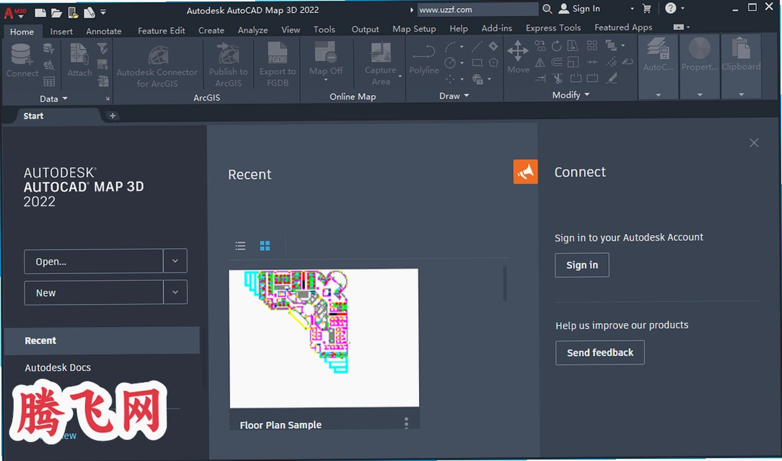Open the Map Setup ribbon tab

pos(414,29)
